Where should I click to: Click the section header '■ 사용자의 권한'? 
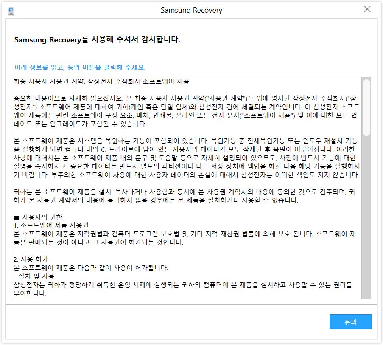pos(38,217)
